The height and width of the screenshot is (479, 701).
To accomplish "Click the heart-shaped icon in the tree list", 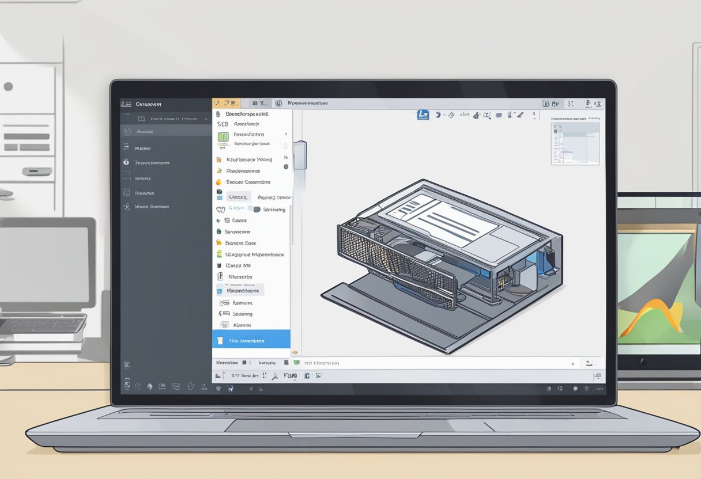I will pos(220,210).
